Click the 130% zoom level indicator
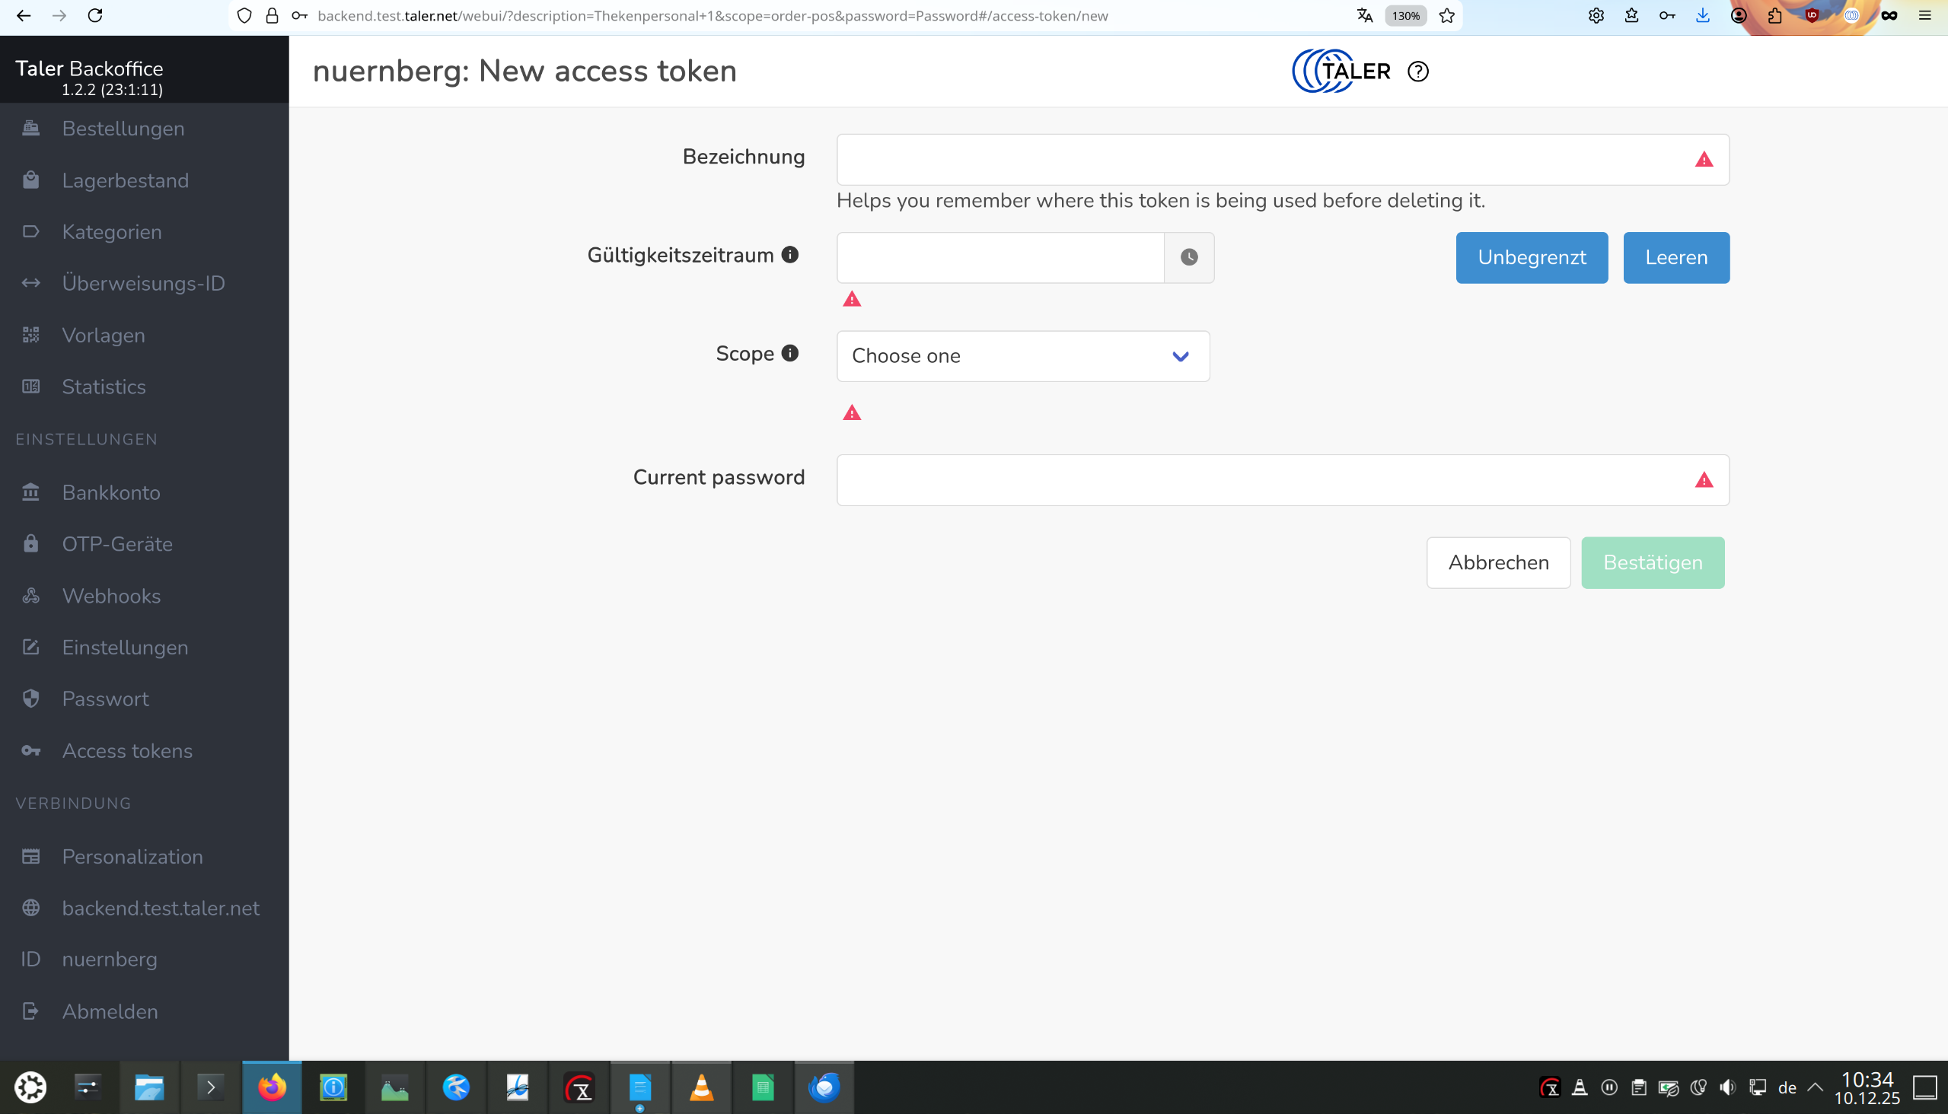The width and height of the screenshot is (1948, 1114). [1405, 15]
